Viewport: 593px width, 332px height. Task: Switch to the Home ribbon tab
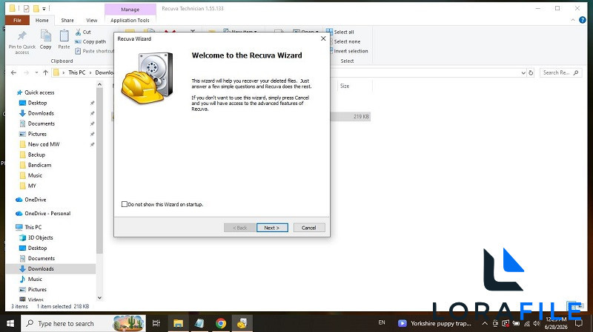[x=42, y=21]
